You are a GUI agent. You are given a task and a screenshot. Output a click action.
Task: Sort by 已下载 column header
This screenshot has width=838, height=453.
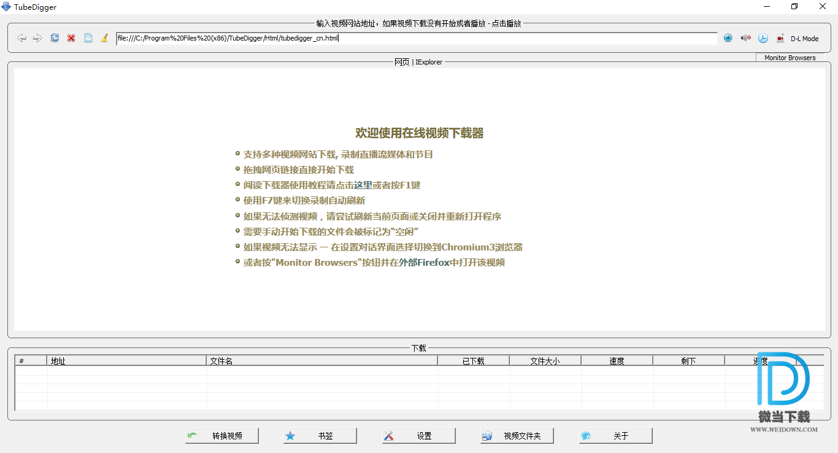(x=474, y=361)
